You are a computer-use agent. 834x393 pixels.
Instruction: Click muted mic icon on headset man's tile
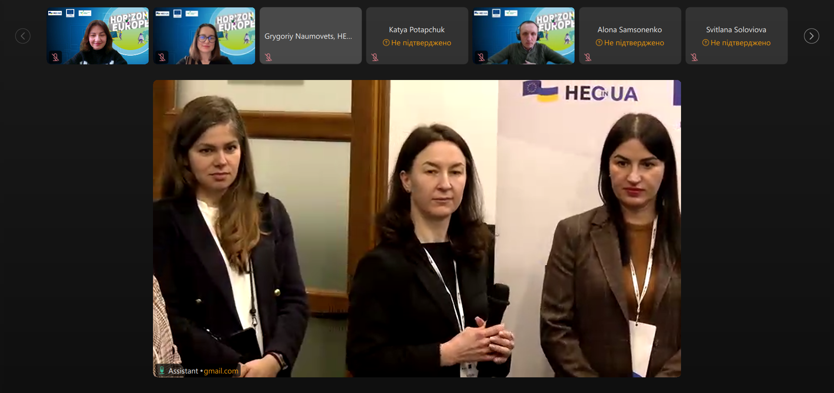pos(482,57)
